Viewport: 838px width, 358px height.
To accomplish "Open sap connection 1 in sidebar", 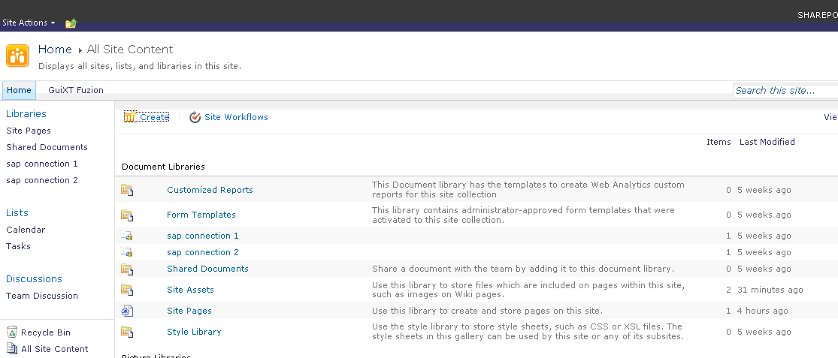I will click(x=42, y=164).
